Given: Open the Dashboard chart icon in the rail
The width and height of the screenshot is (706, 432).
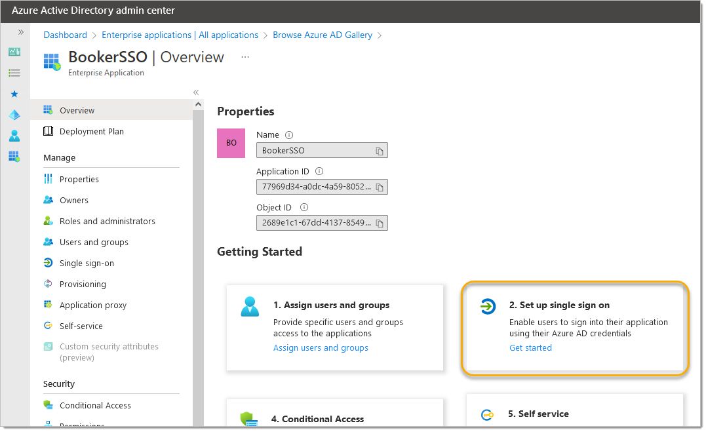Looking at the screenshot, I should (14, 52).
